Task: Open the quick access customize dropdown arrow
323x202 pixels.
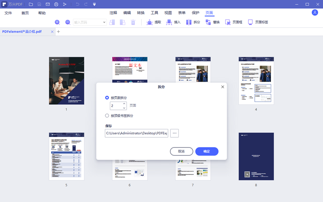Action: tap(94, 4)
